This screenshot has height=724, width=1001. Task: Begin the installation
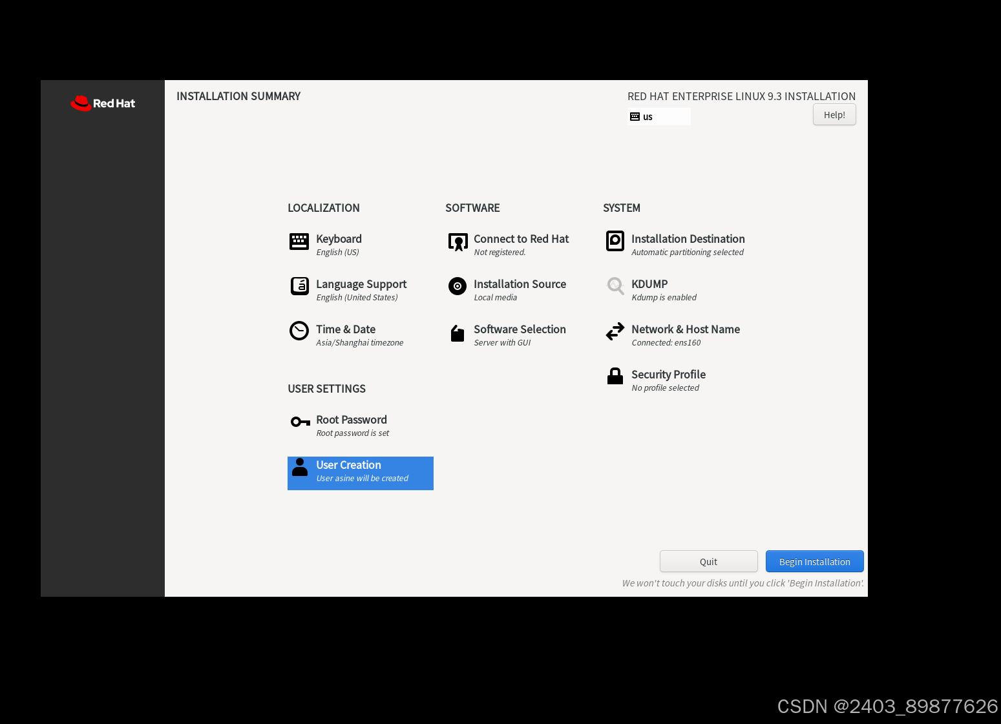click(814, 561)
